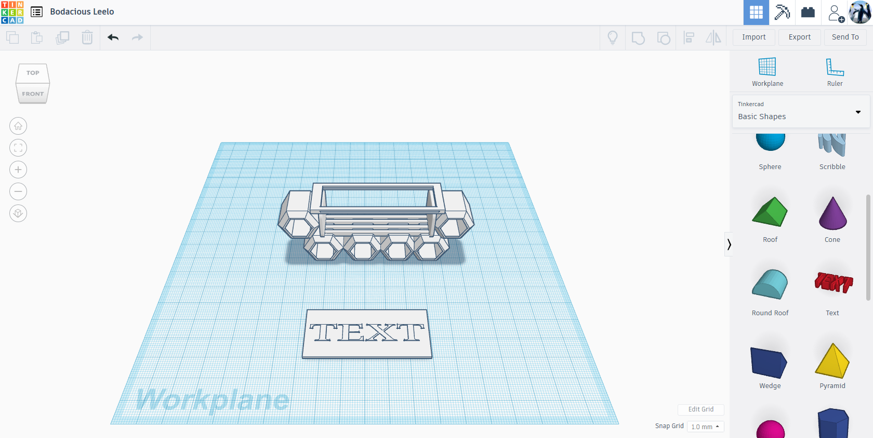Select the TEXT object on workplane
The image size is (873, 438).
click(x=367, y=333)
